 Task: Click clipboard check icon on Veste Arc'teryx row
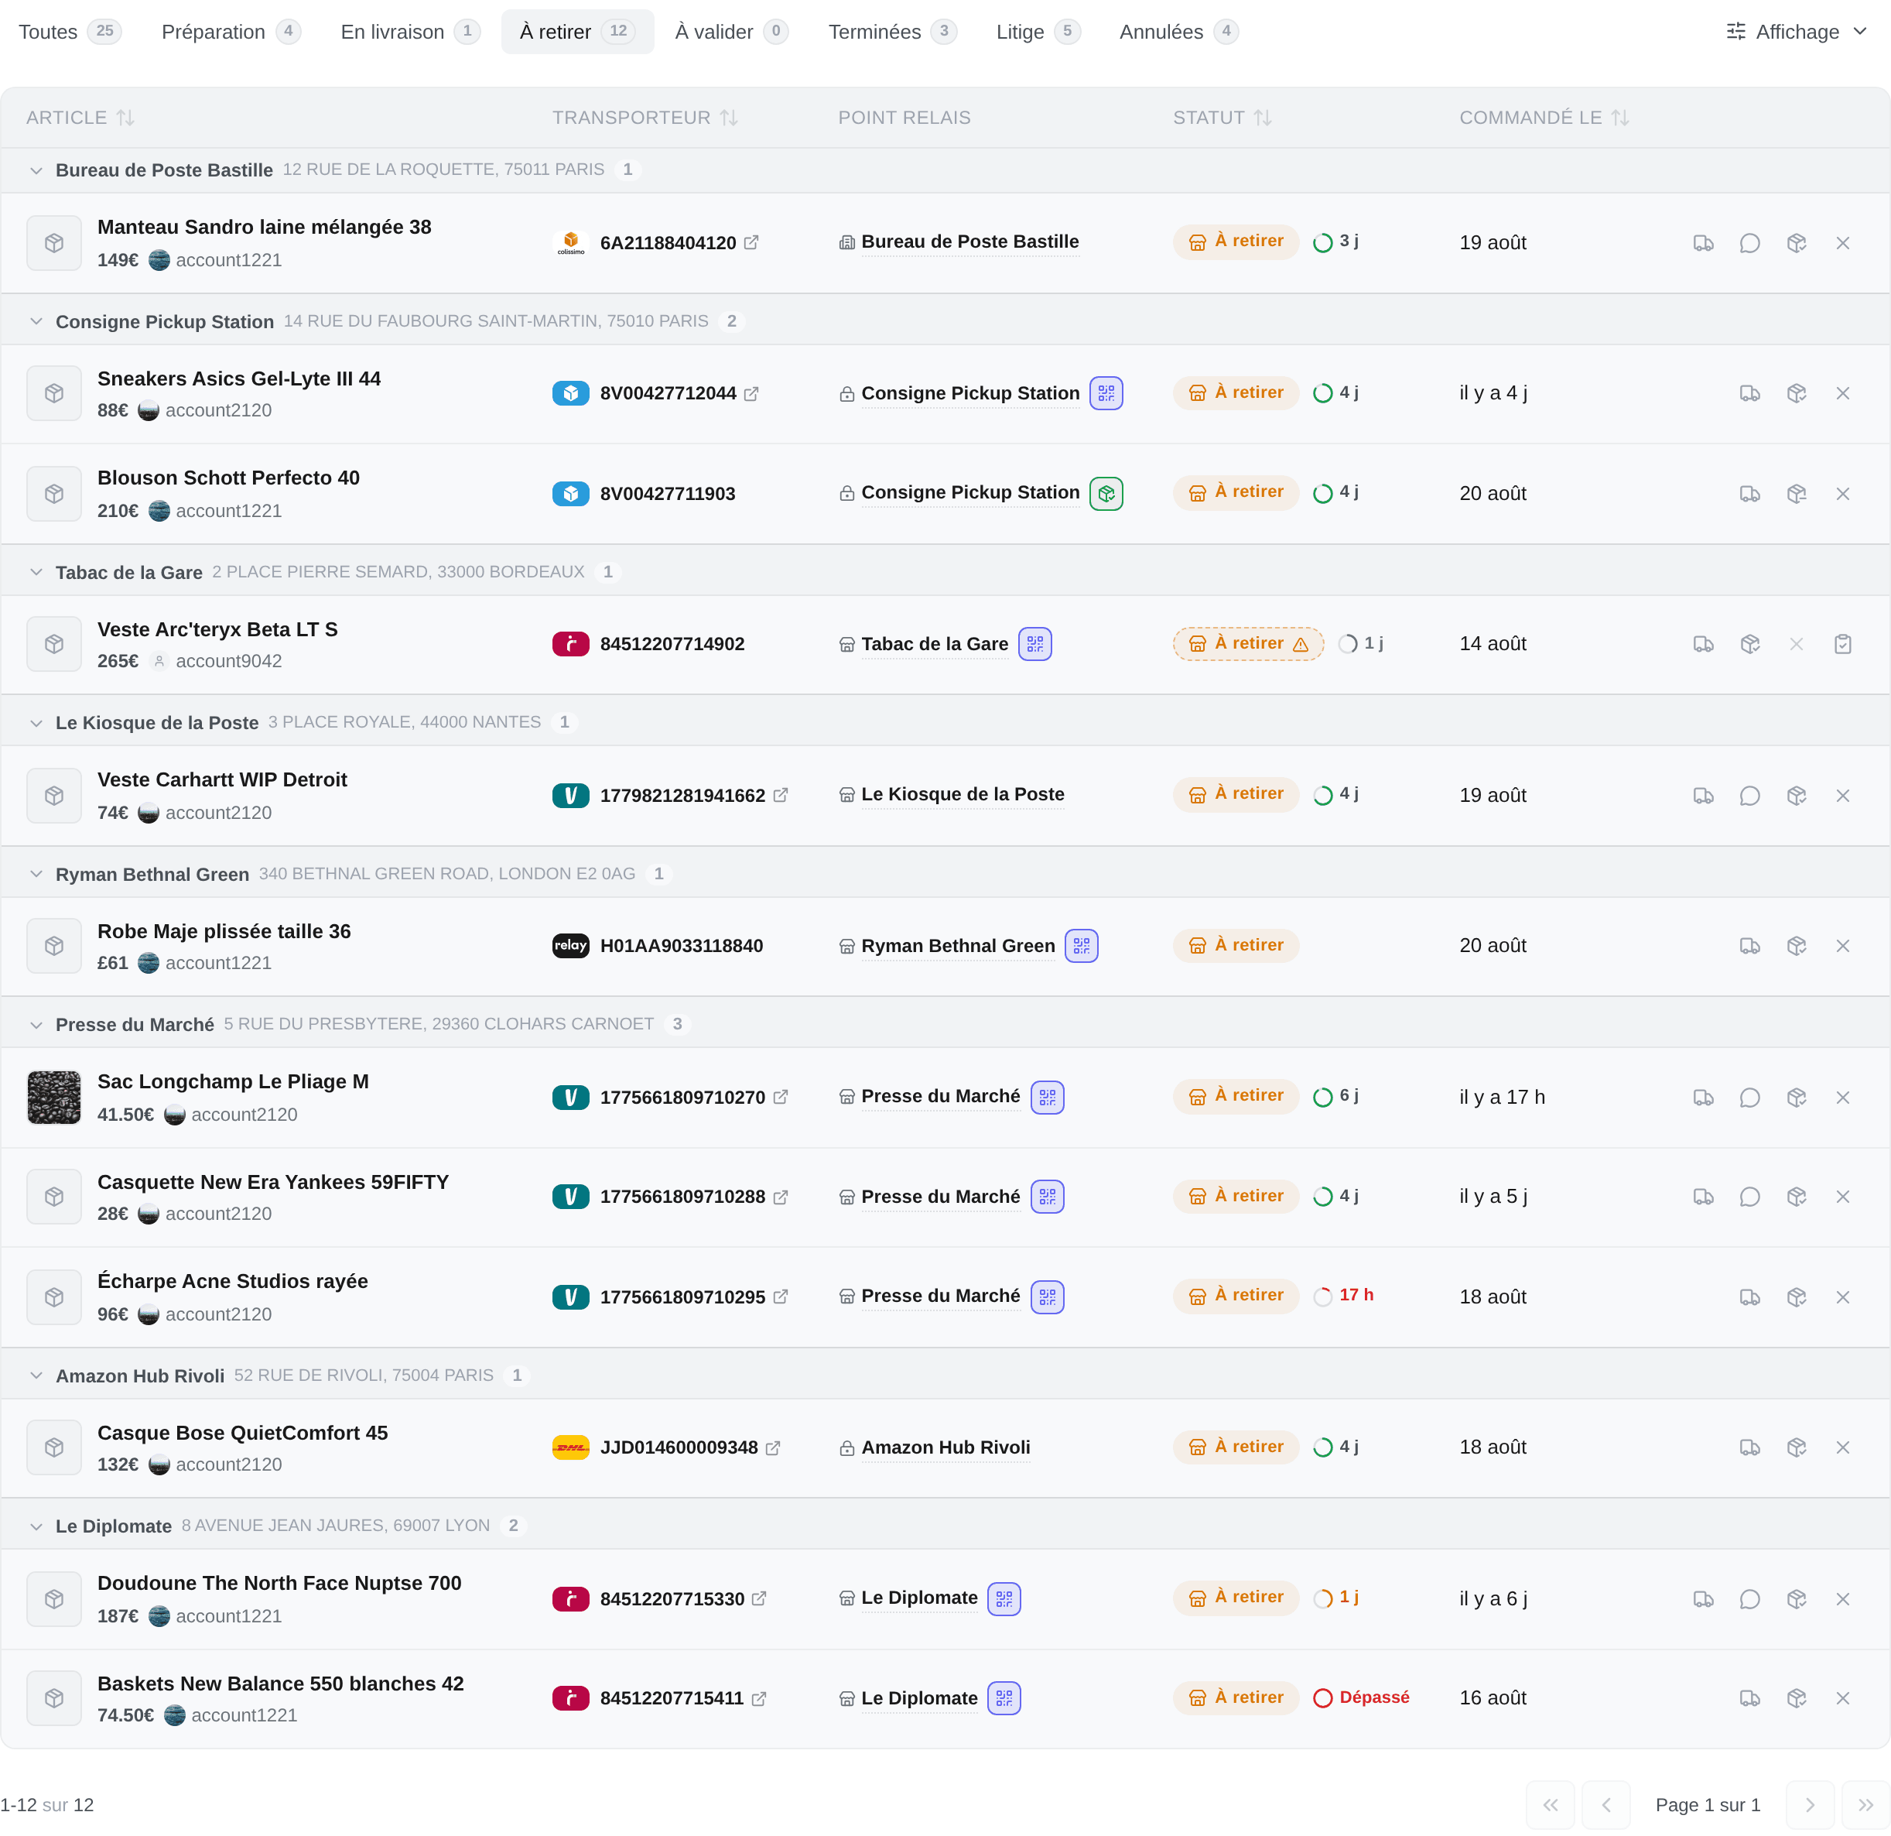coord(1841,644)
